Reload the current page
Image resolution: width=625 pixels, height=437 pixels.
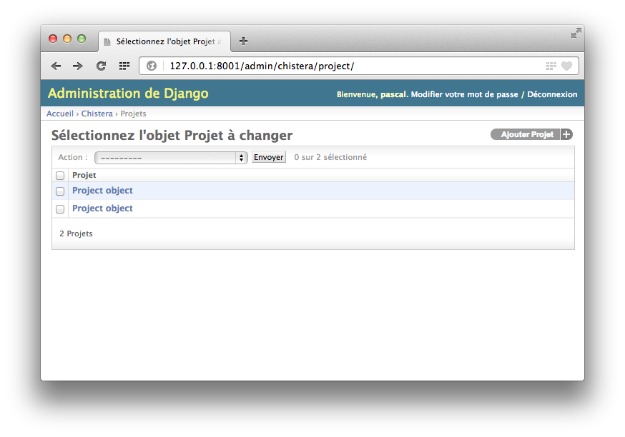point(102,66)
